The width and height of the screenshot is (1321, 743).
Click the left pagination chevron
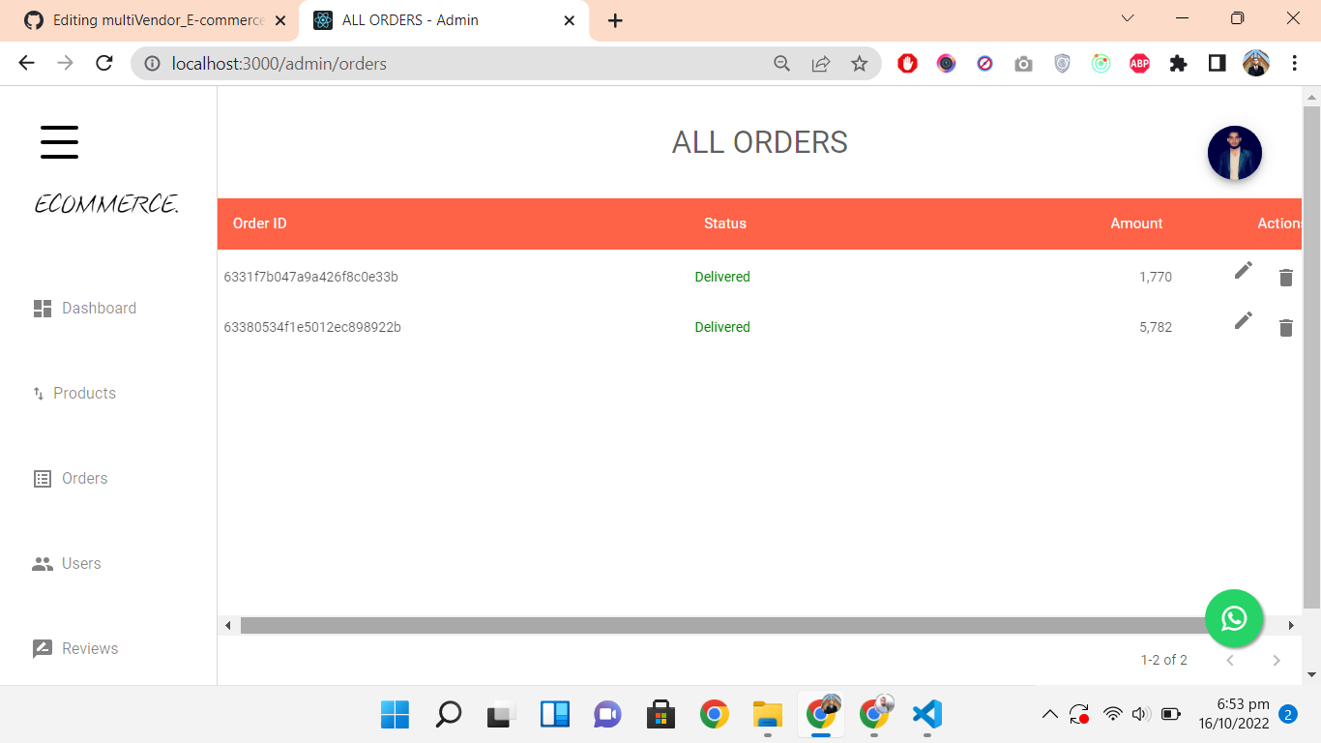point(1230,660)
